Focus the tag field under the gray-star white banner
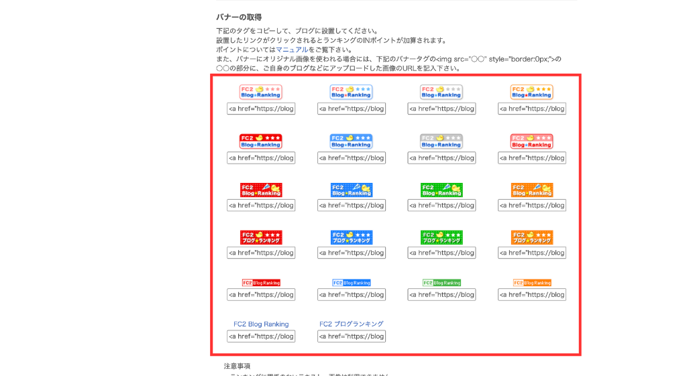Image resolution: width=687 pixels, height=376 pixels. coord(441,109)
